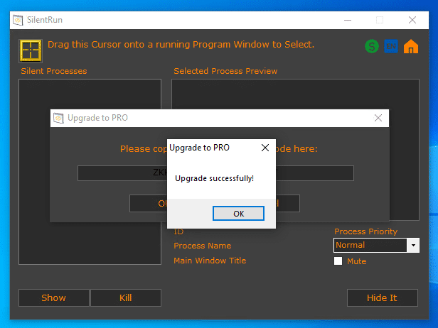
Task: Close the SilentRun main window
Action: pyautogui.click(x=412, y=20)
